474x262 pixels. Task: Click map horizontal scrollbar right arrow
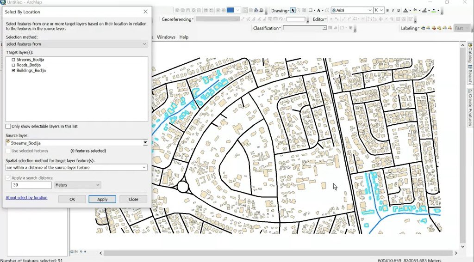point(456,253)
